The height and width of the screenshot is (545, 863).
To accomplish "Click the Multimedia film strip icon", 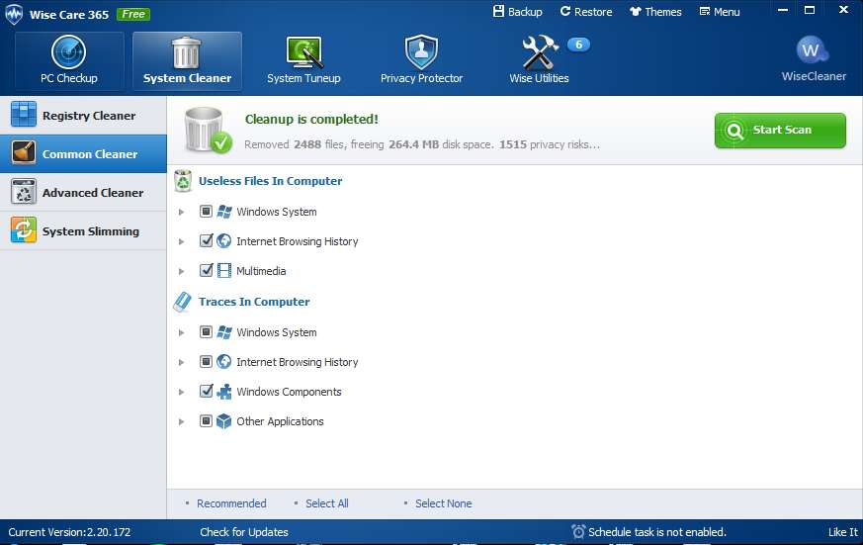I will 224,270.
